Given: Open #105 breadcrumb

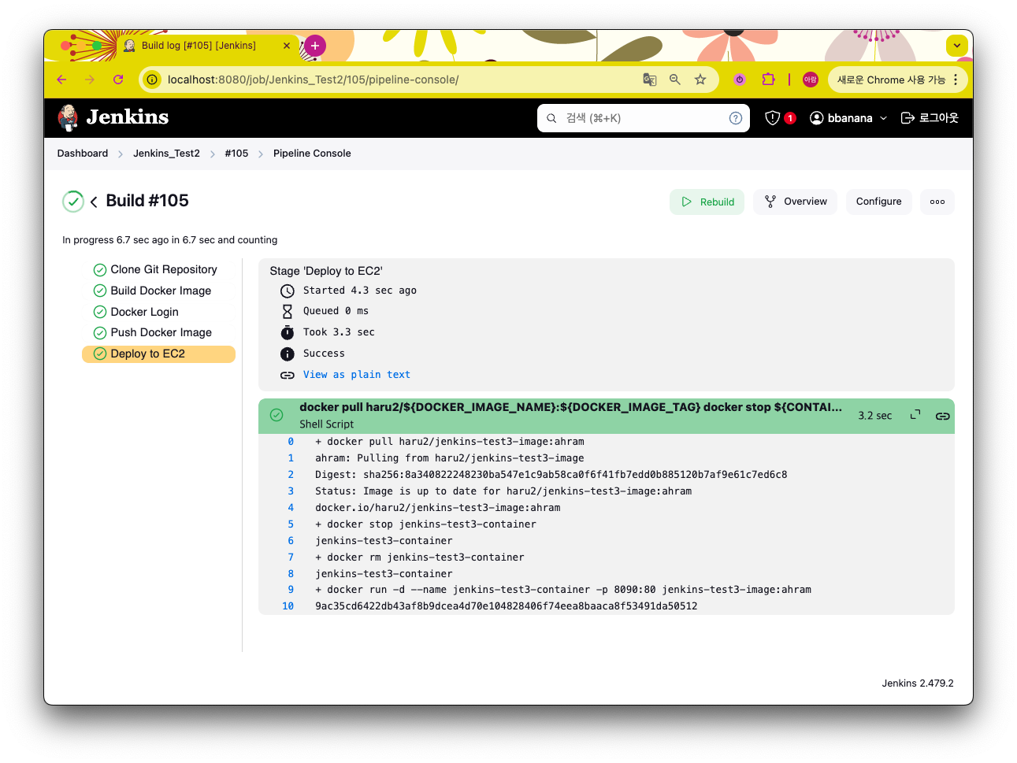Looking at the screenshot, I should coord(236,154).
